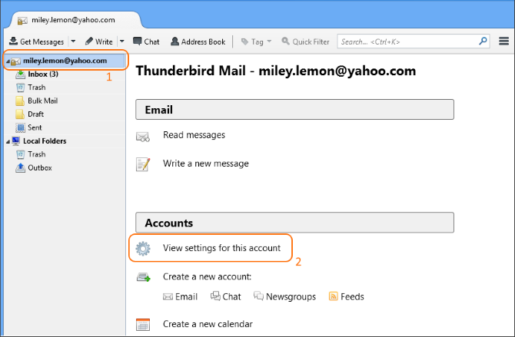Click the Feeds RSS icon
515x337 pixels.
point(333,296)
